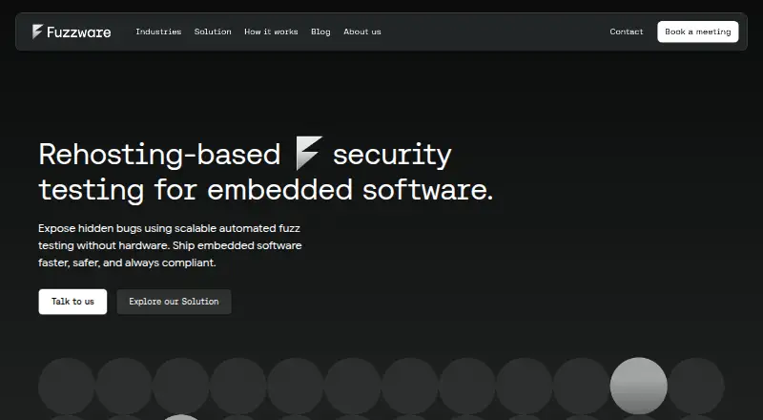
Task: Open the Blog page
Action: pyautogui.click(x=320, y=31)
